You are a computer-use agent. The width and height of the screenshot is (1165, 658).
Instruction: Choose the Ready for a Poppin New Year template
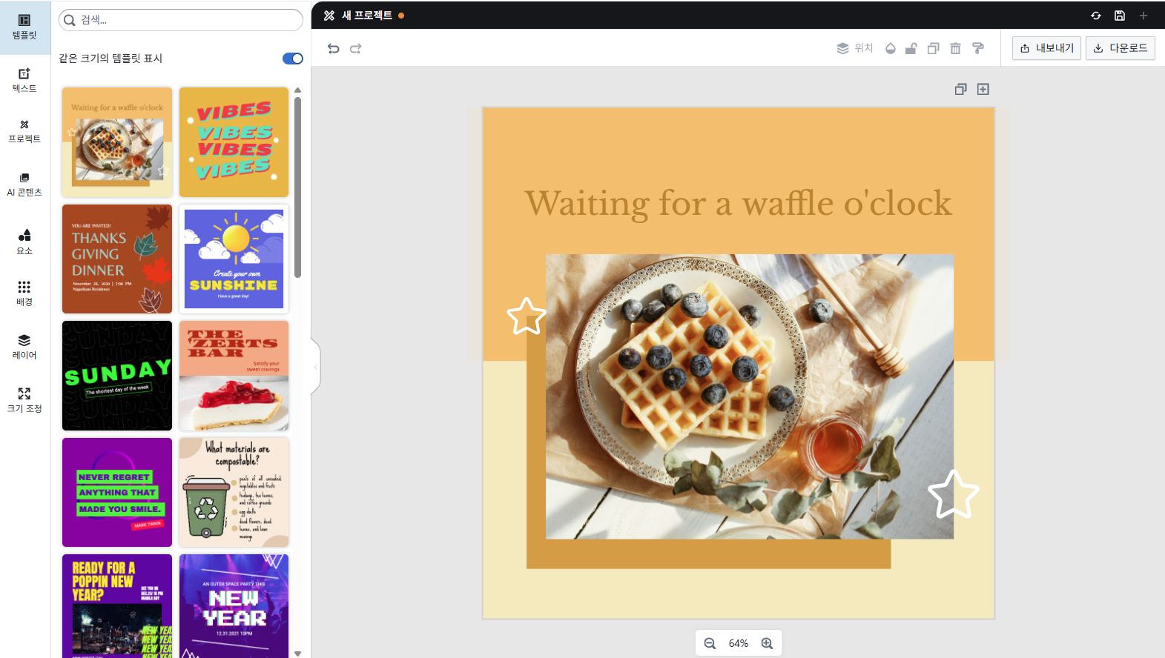(x=117, y=606)
